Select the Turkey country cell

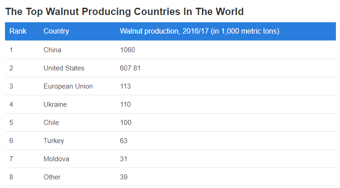coord(54,141)
